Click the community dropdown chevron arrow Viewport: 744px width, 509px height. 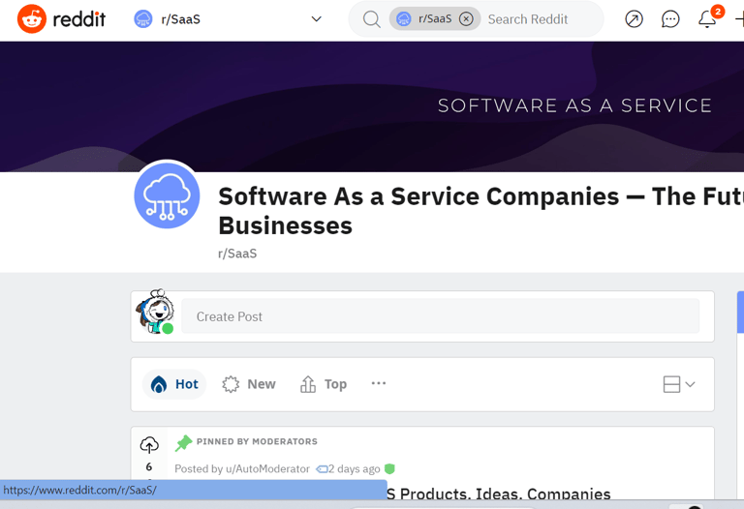(x=316, y=19)
